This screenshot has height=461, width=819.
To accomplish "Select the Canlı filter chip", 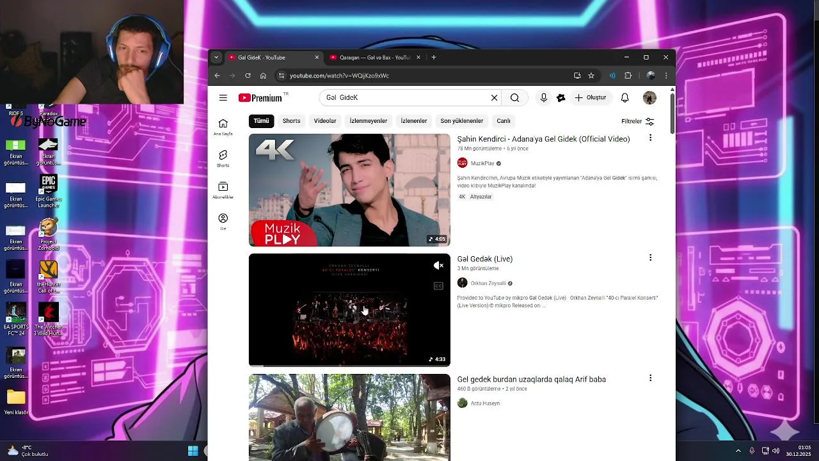I will tap(504, 121).
